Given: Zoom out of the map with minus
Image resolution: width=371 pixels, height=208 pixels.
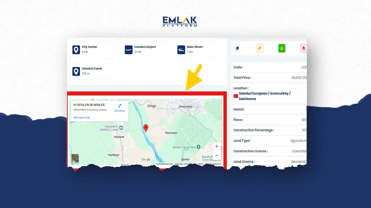Looking at the screenshot, I should (217, 155).
